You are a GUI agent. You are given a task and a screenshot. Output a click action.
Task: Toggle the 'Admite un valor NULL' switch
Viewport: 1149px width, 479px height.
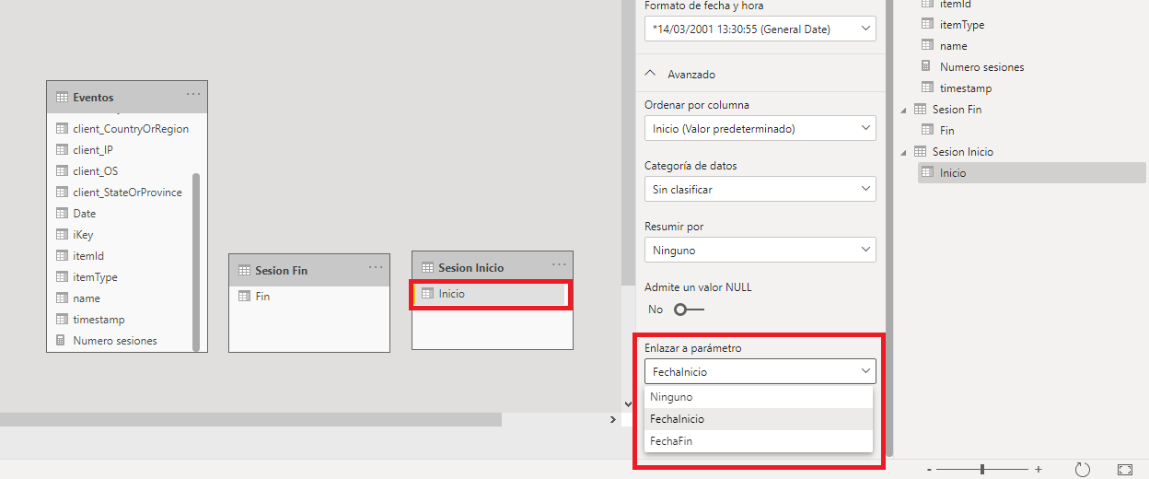tap(689, 310)
